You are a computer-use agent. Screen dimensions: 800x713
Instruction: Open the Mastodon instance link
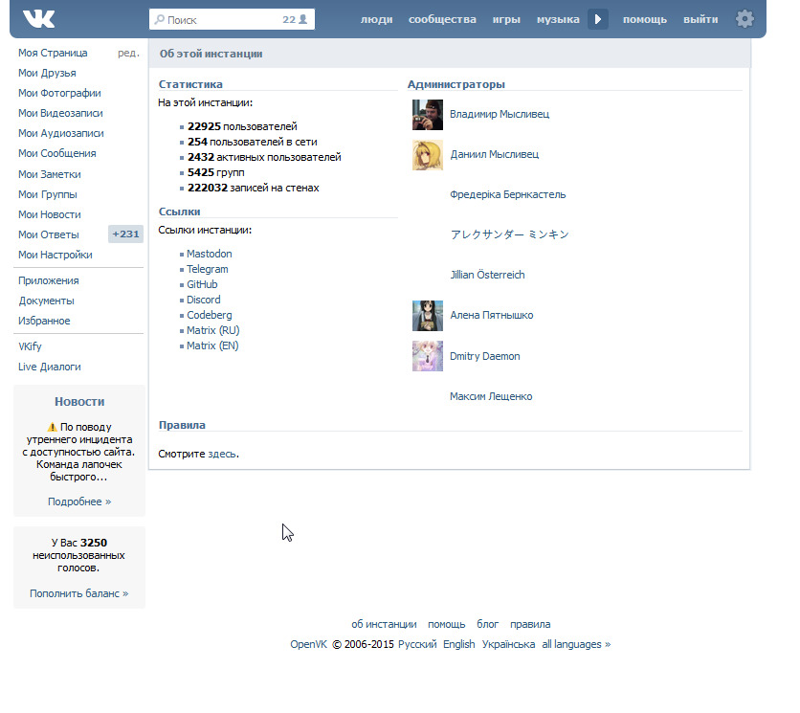pos(210,254)
